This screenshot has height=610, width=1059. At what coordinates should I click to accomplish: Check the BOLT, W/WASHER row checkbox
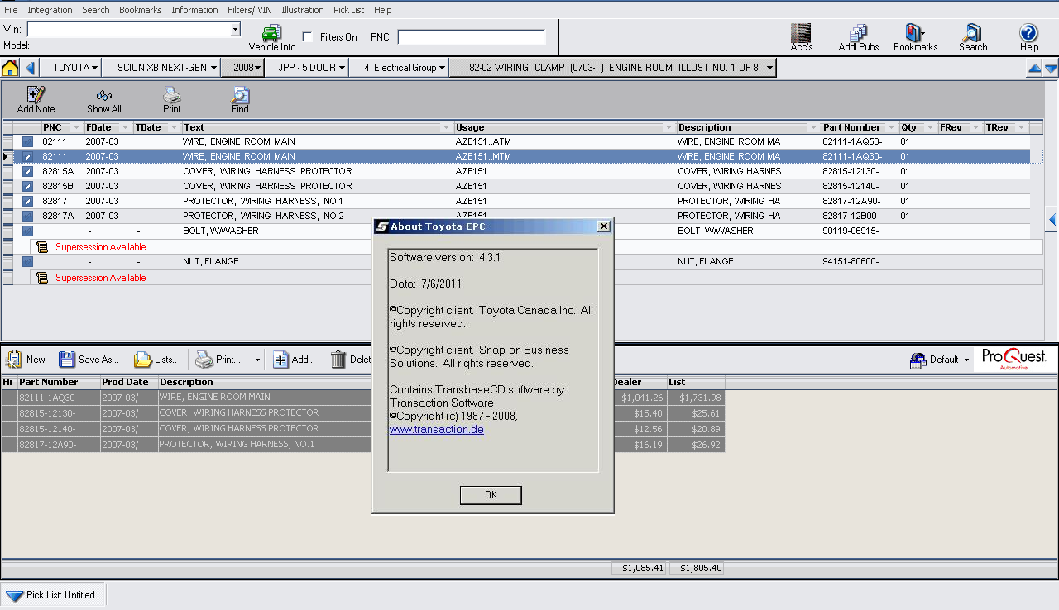(27, 231)
